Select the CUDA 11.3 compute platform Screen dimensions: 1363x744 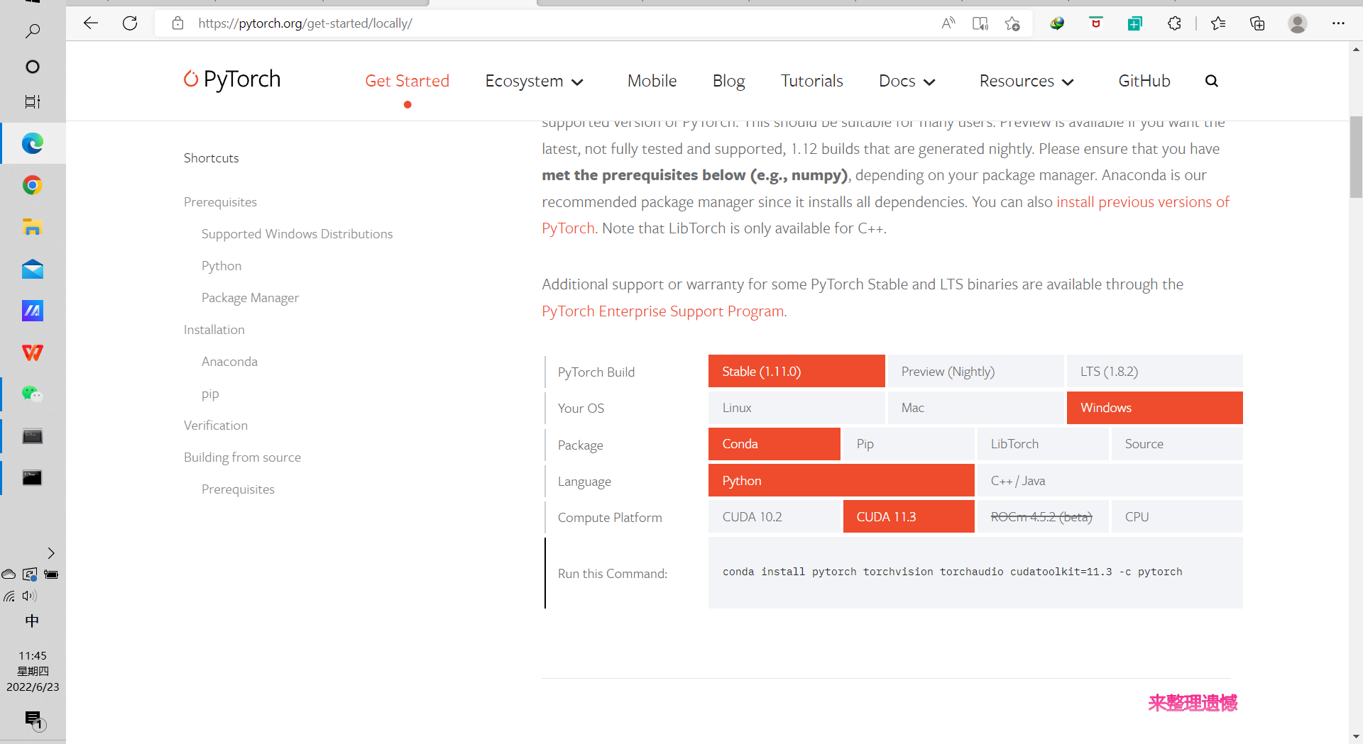(x=908, y=517)
